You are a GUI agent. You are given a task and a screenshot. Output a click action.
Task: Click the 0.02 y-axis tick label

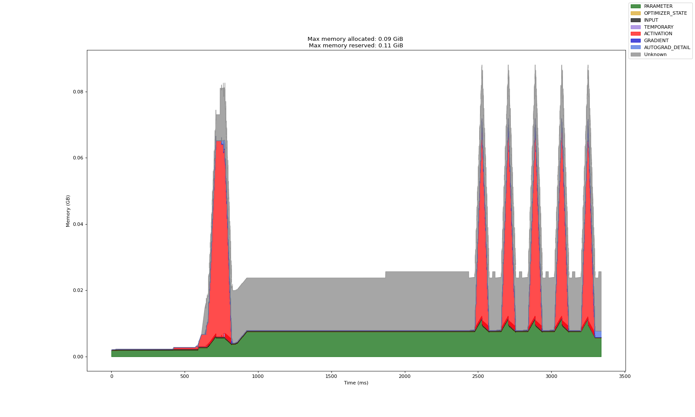(78, 290)
